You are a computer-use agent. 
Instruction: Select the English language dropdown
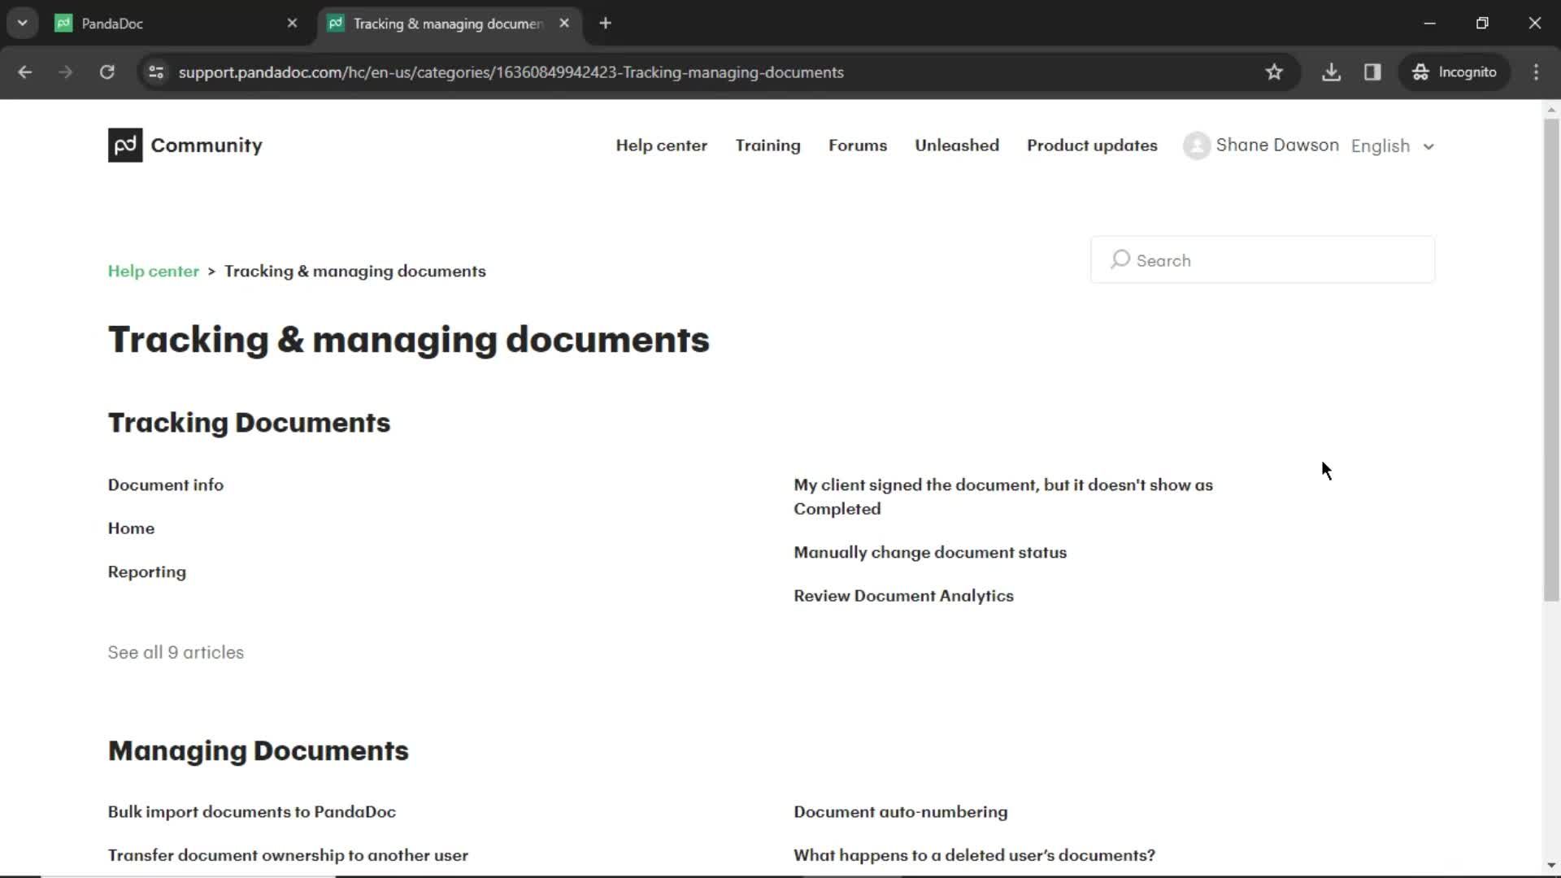click(x=1394, y=145)
